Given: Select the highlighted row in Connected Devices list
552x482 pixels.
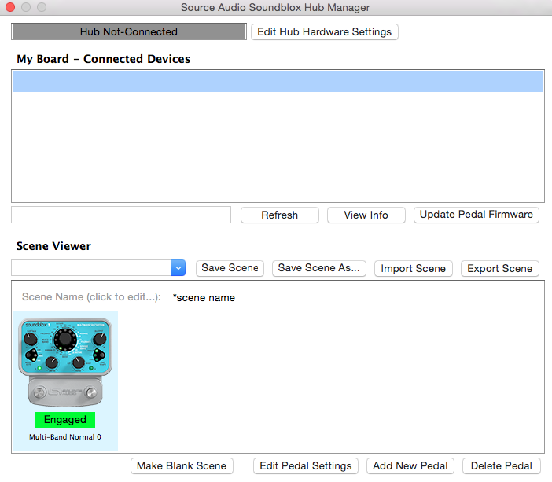Looking at the screenshot, I should coord(278,81).
